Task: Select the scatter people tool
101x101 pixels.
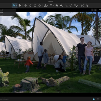Action: (x=61, y=6)
